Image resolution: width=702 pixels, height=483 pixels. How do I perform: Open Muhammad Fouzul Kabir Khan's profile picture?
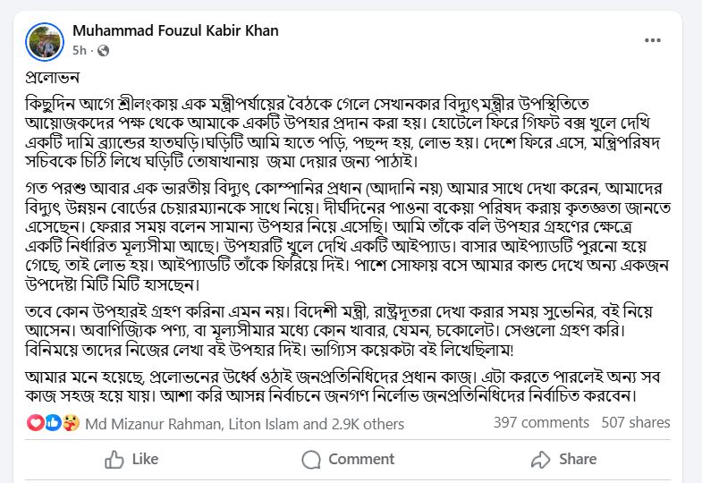click(x=45, y=41)
